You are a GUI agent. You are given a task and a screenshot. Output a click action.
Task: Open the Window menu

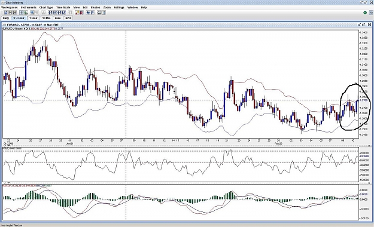tap(133, 7)
